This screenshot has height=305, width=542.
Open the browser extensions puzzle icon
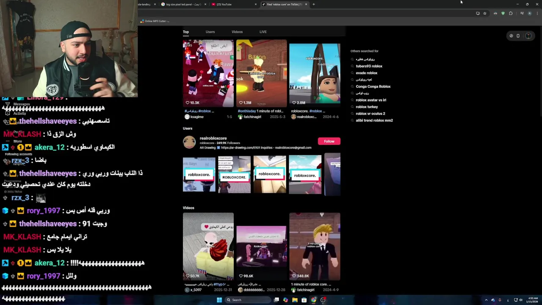click(x=511, y=13)
